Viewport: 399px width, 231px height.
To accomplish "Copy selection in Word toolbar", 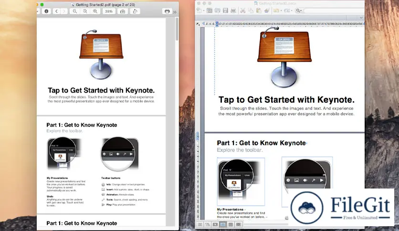I will [x=251, y=10].
